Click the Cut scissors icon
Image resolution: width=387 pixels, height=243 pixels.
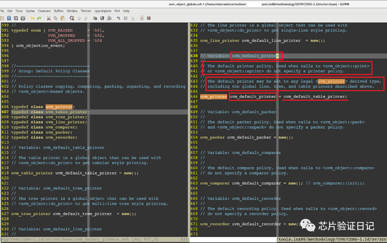(x=48, y=18)
